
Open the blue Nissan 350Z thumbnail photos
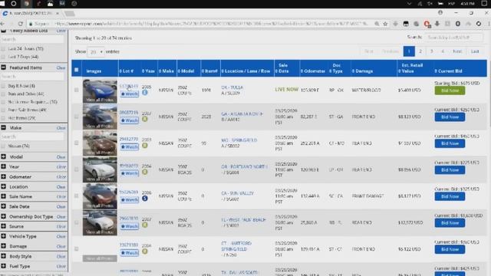click(x=100, y=91)
